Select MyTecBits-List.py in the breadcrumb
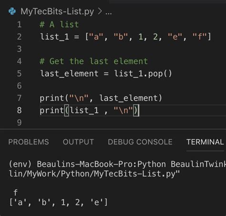This screenshot has height=216, width=226. click(x=57, y=11)
